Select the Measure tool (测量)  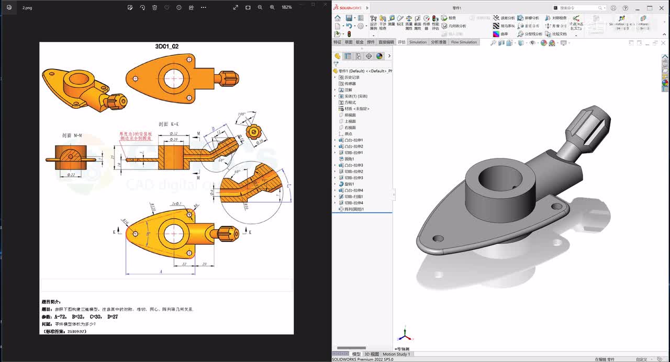392,21
